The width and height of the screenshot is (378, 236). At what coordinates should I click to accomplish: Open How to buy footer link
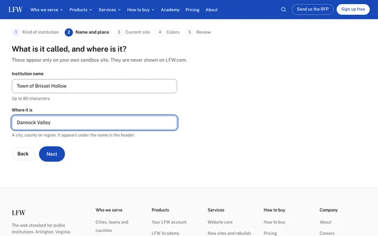coord(274,222)
